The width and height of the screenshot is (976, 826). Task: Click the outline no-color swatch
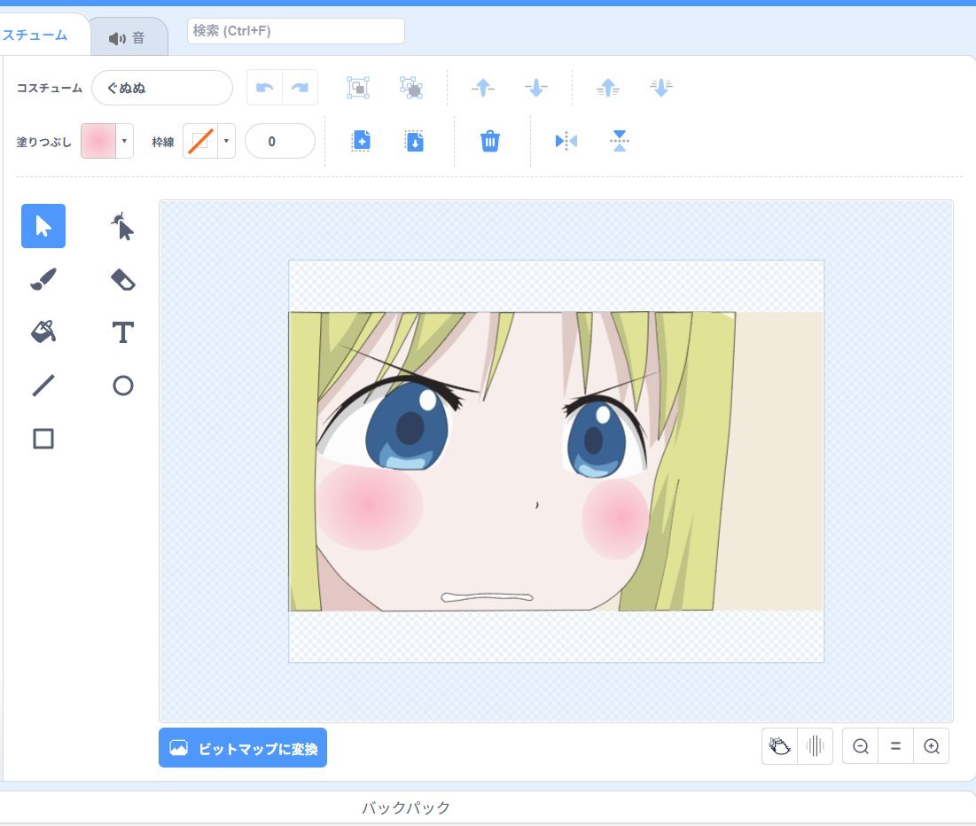(200, 141)
